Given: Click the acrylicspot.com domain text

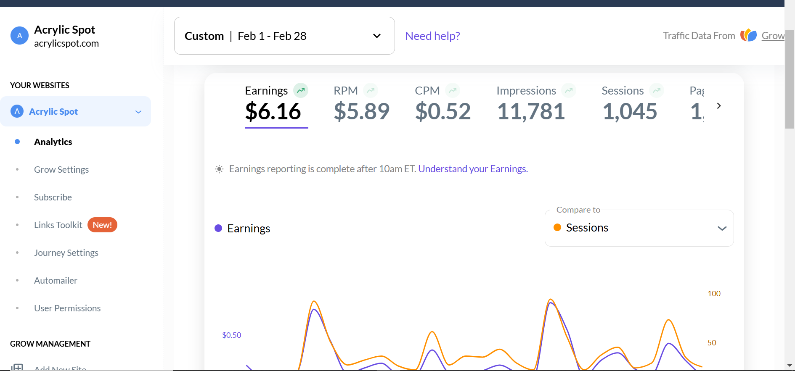Looking at the screenshot, I should tap(66, 44).
